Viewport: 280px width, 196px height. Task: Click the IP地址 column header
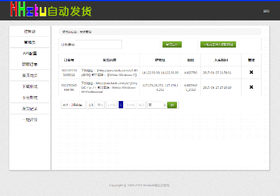(160, 60)
